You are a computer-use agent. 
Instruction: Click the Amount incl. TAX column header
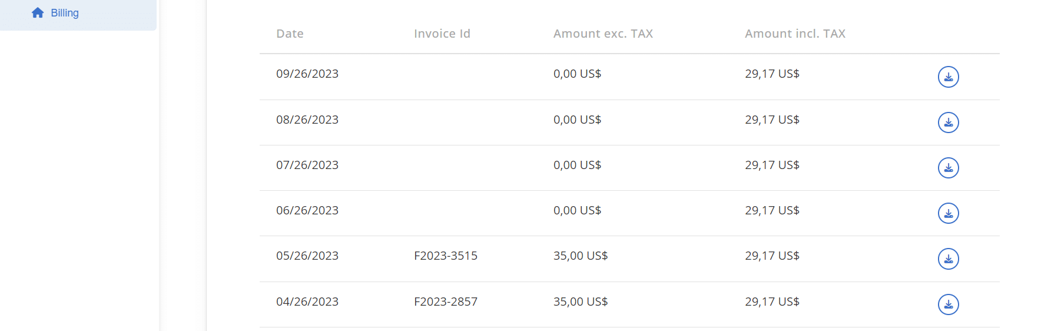(795, 34)
